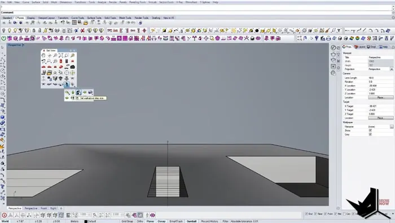Image resolution: width=395 pixels, height=223 pixels.
Task: Toggle Ortho mode in status bar
Action: (x=140, y=221)
